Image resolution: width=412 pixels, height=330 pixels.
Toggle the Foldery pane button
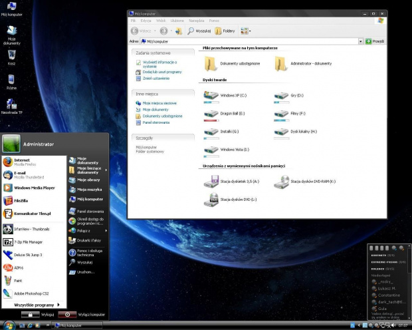[x=225, y=31]
